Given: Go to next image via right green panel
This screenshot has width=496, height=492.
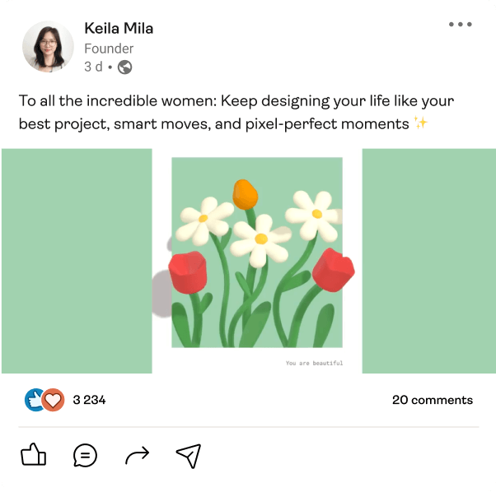Looking at the screenshot, I should (428, 261).
